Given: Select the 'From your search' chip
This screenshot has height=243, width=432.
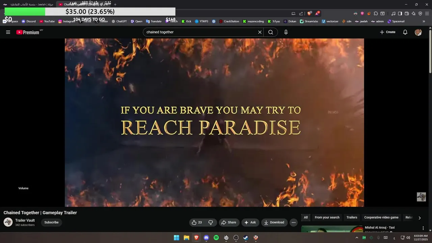Looking at the screenshot, I should [x=327, y=217].
